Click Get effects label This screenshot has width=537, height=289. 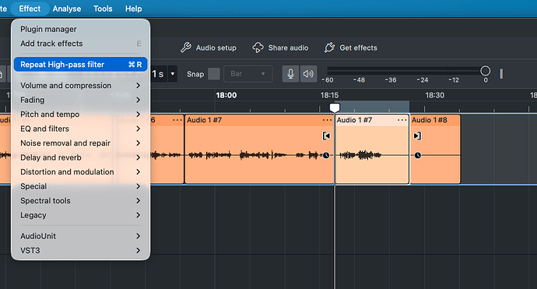point(358,48)
